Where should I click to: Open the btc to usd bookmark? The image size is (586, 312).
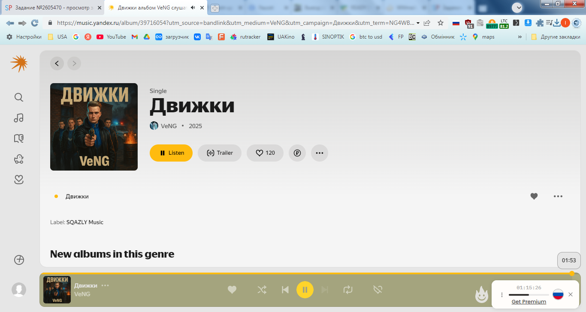pos(365,37)
